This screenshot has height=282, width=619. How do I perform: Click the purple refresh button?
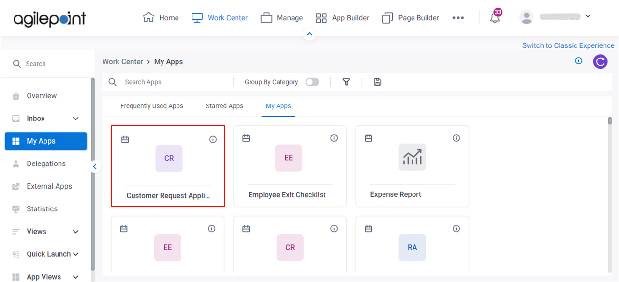600,61
